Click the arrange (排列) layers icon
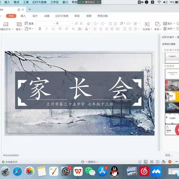This screenshot has width=179, height=179. pos(165,29)
